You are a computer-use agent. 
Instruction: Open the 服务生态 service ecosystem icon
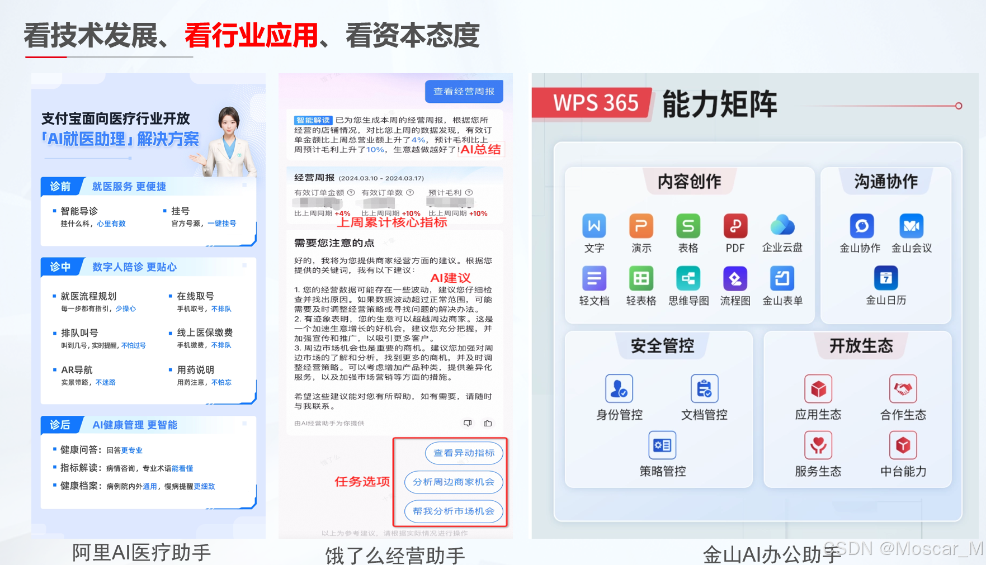tap(818, 445)
